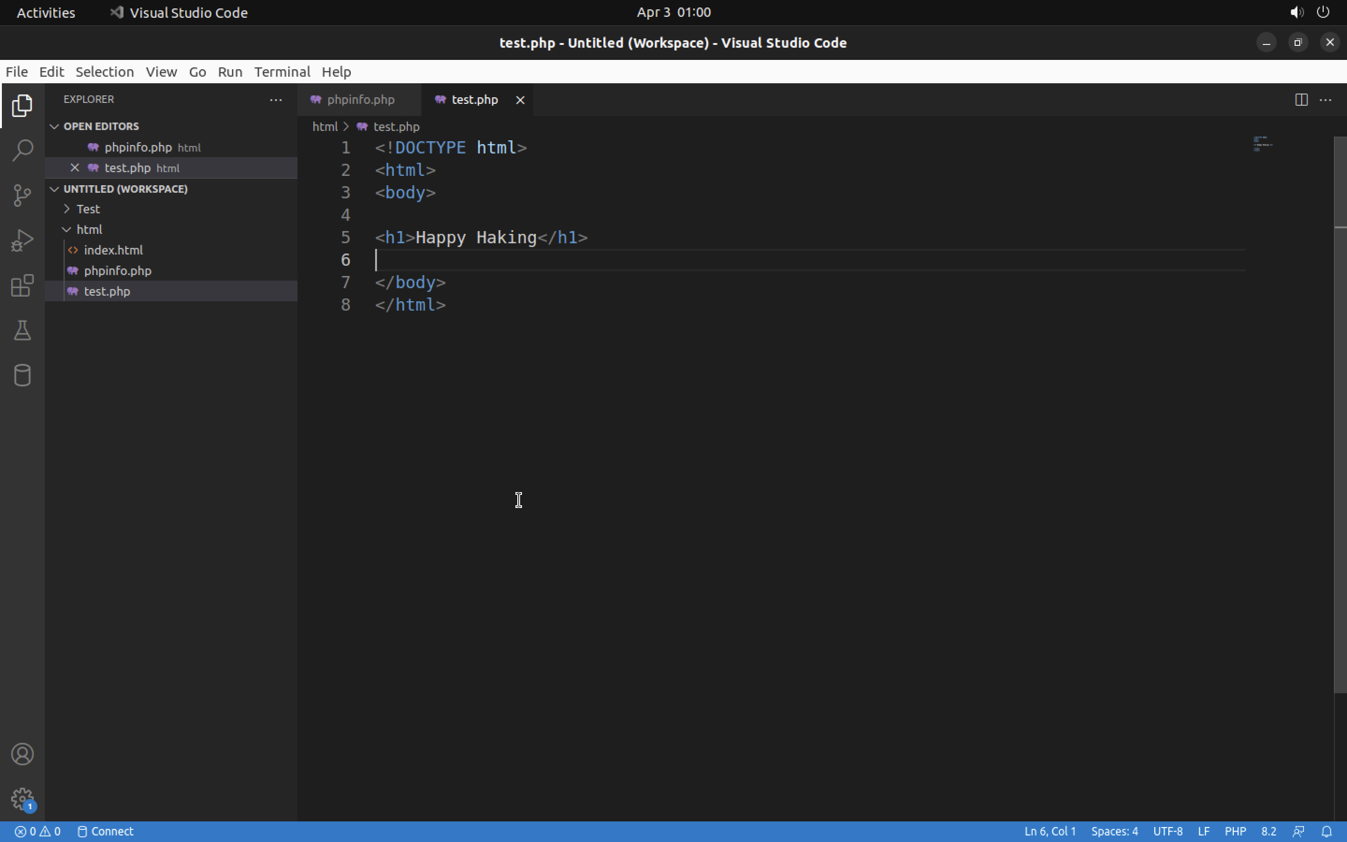The image size is (1347, 842).
Task: Close the test.php editor tab
Action: tap(520, 100)
